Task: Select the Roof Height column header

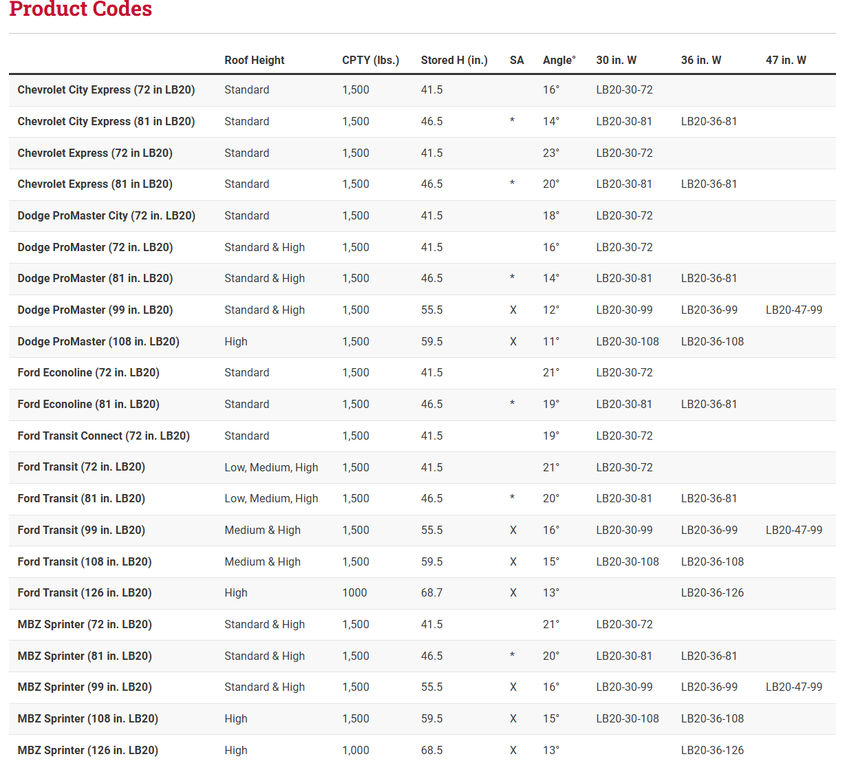Action: (254, 61)
